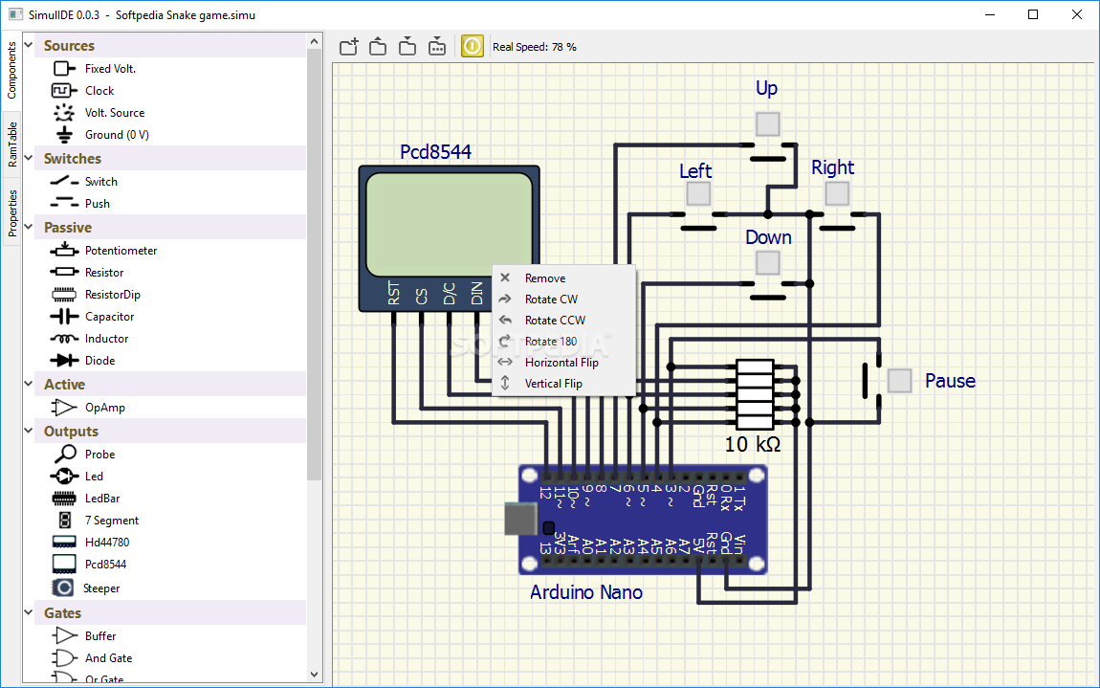Click the Down push button in circuit
Screen dimensions: 1100x688
click(767, 263)
